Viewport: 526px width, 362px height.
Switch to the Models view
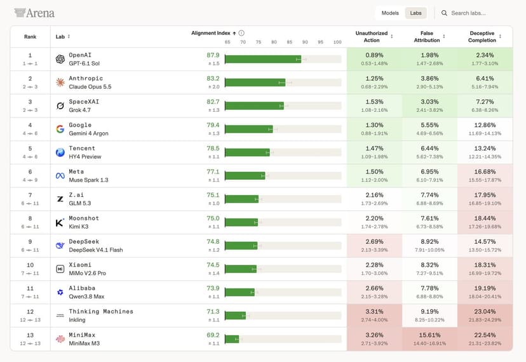tap(390, 13)
